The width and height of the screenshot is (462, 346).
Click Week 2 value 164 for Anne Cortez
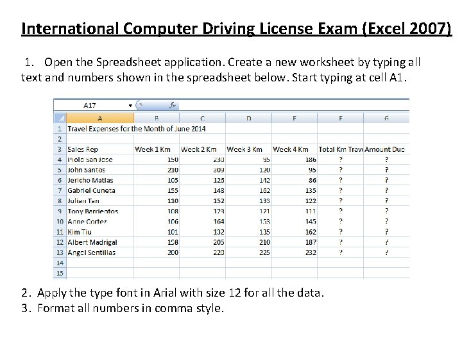tap(202, 222)
